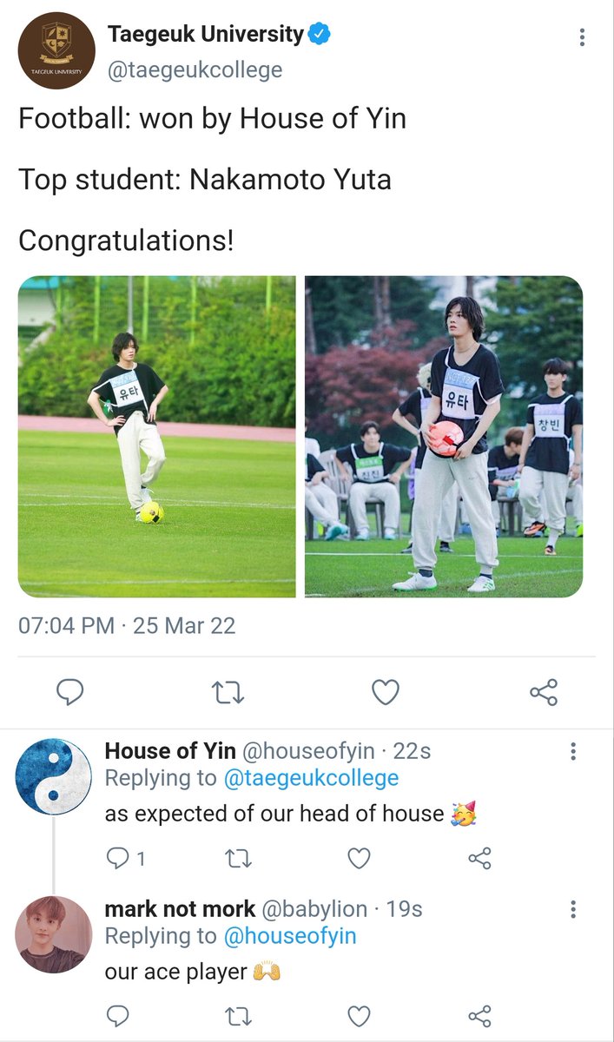This screenshot has height=1042, width=614.
Task: Retweet mark not mork's comment
Action: click(x=238, y=1016)
